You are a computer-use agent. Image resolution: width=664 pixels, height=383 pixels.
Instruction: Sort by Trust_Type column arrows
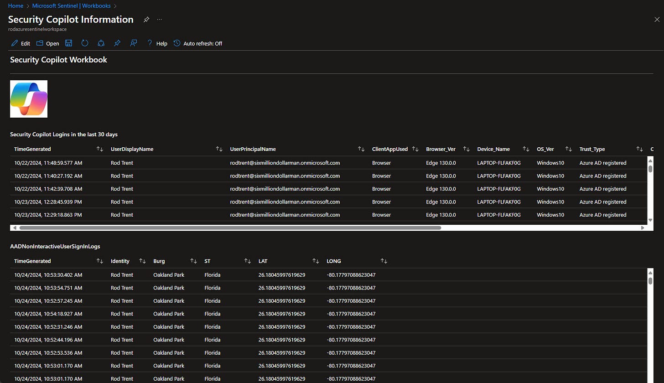pyautogui.click(x=639, y=149)
